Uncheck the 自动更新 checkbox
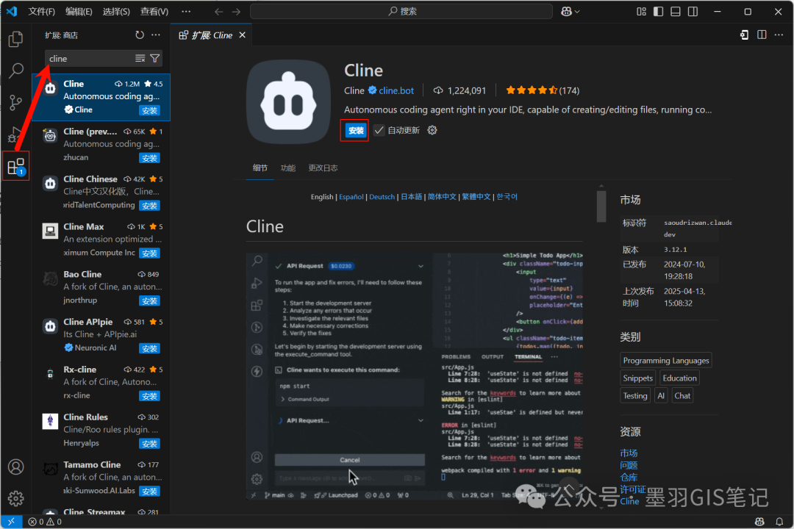This screenshot has height=529, width=794. tap(379, 129)
